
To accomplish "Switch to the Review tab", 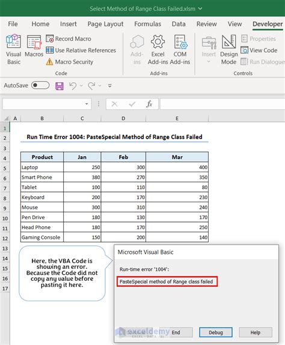I will coord(206,24).
